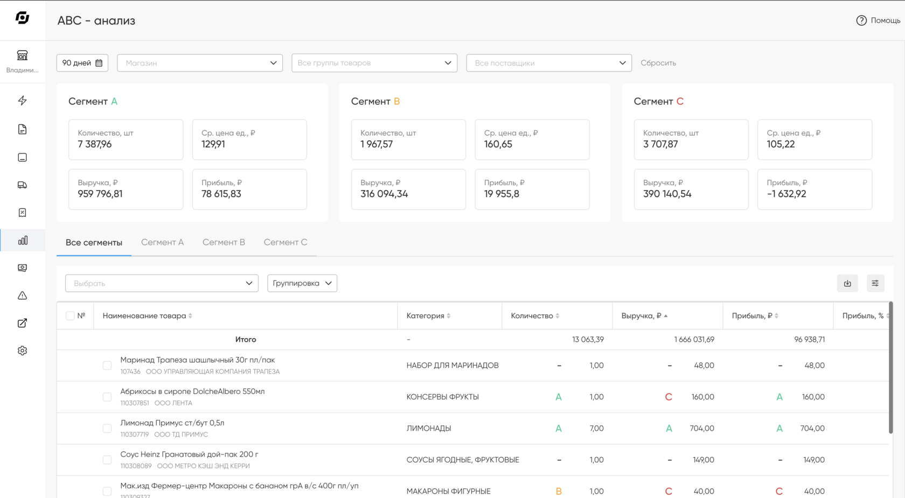Open the Помощь help link
Viewport: 905px width, 498px height.
pyautogui.click(x=878, y=20)
